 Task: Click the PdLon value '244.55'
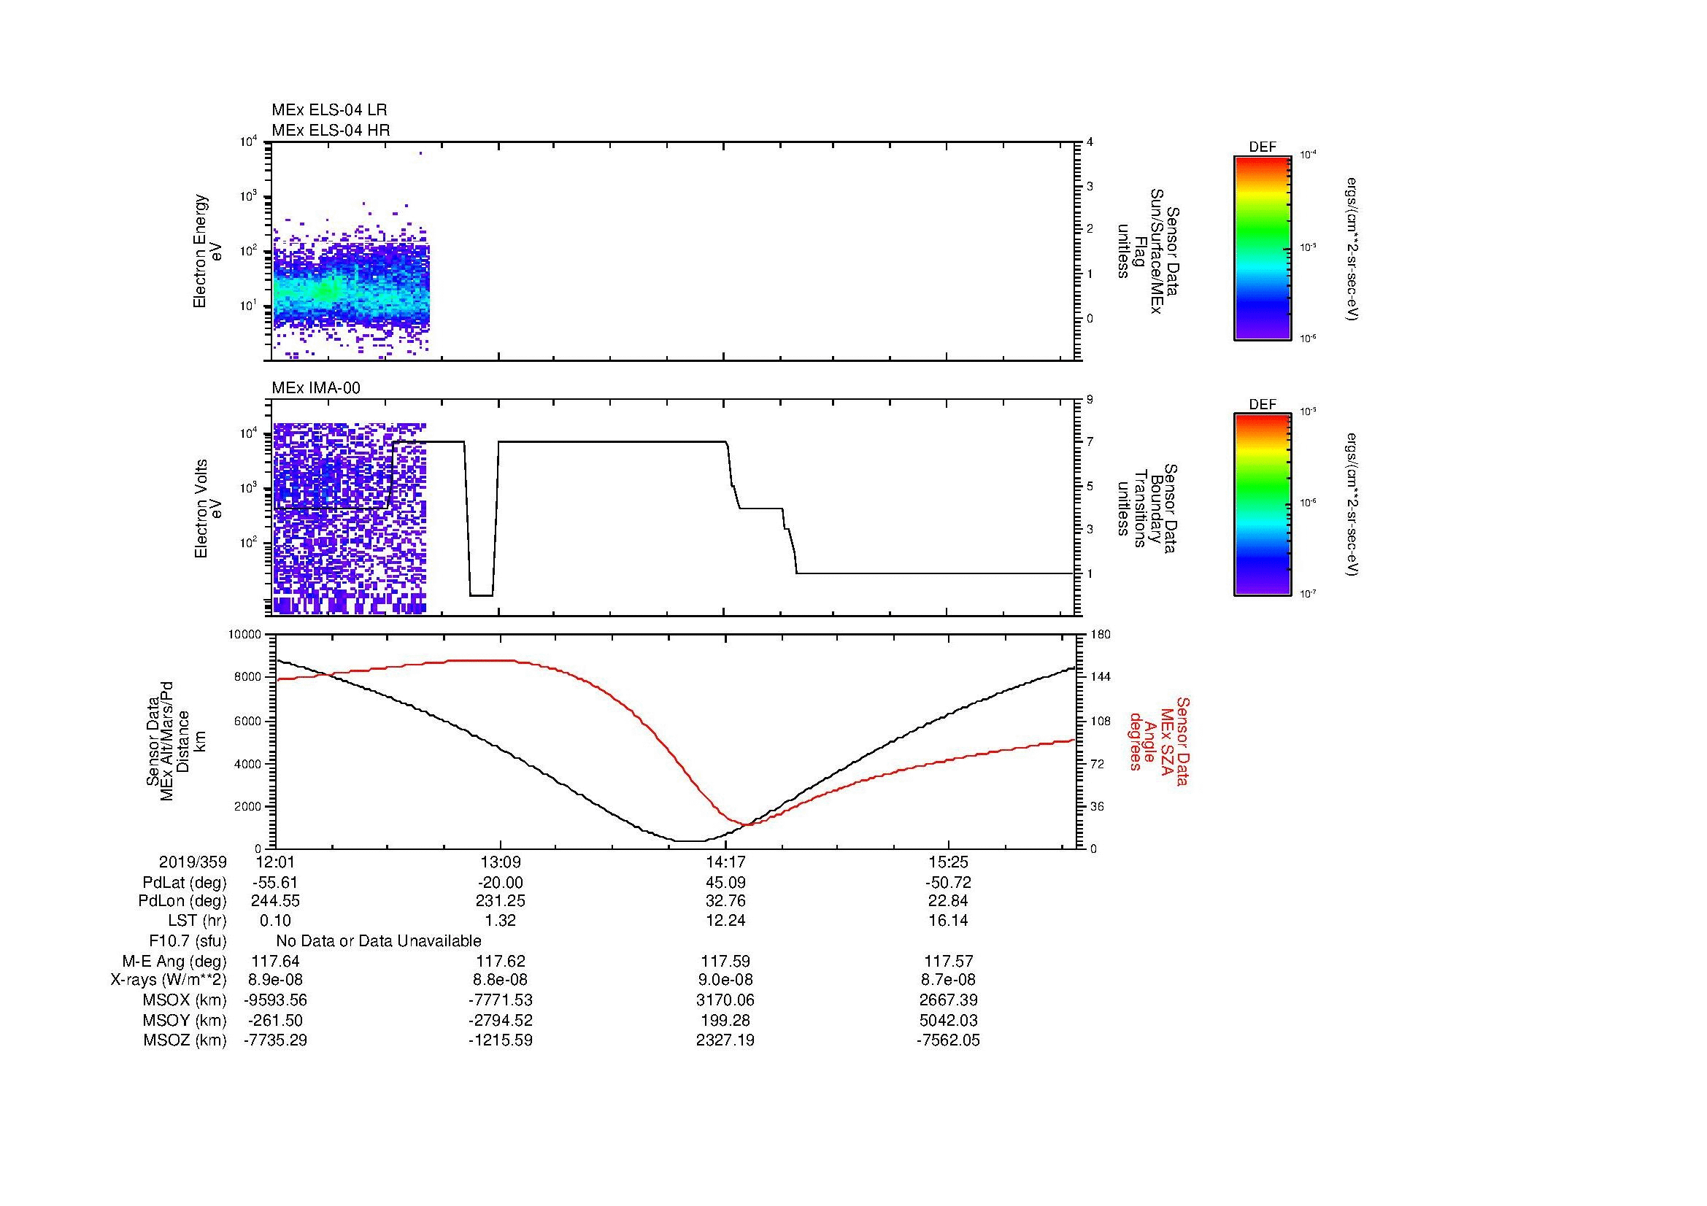[x=276, y=901]
